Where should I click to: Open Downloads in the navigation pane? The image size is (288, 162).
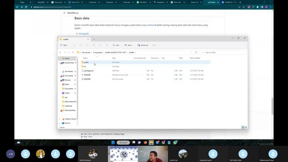point(68,72)
